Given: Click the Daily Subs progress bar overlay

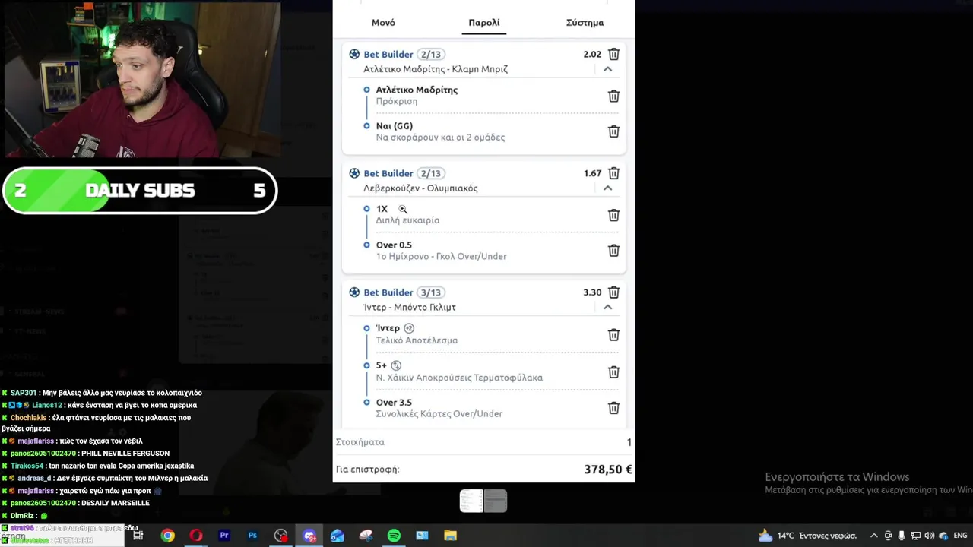Looking at the screenshot, I should 140,191.
